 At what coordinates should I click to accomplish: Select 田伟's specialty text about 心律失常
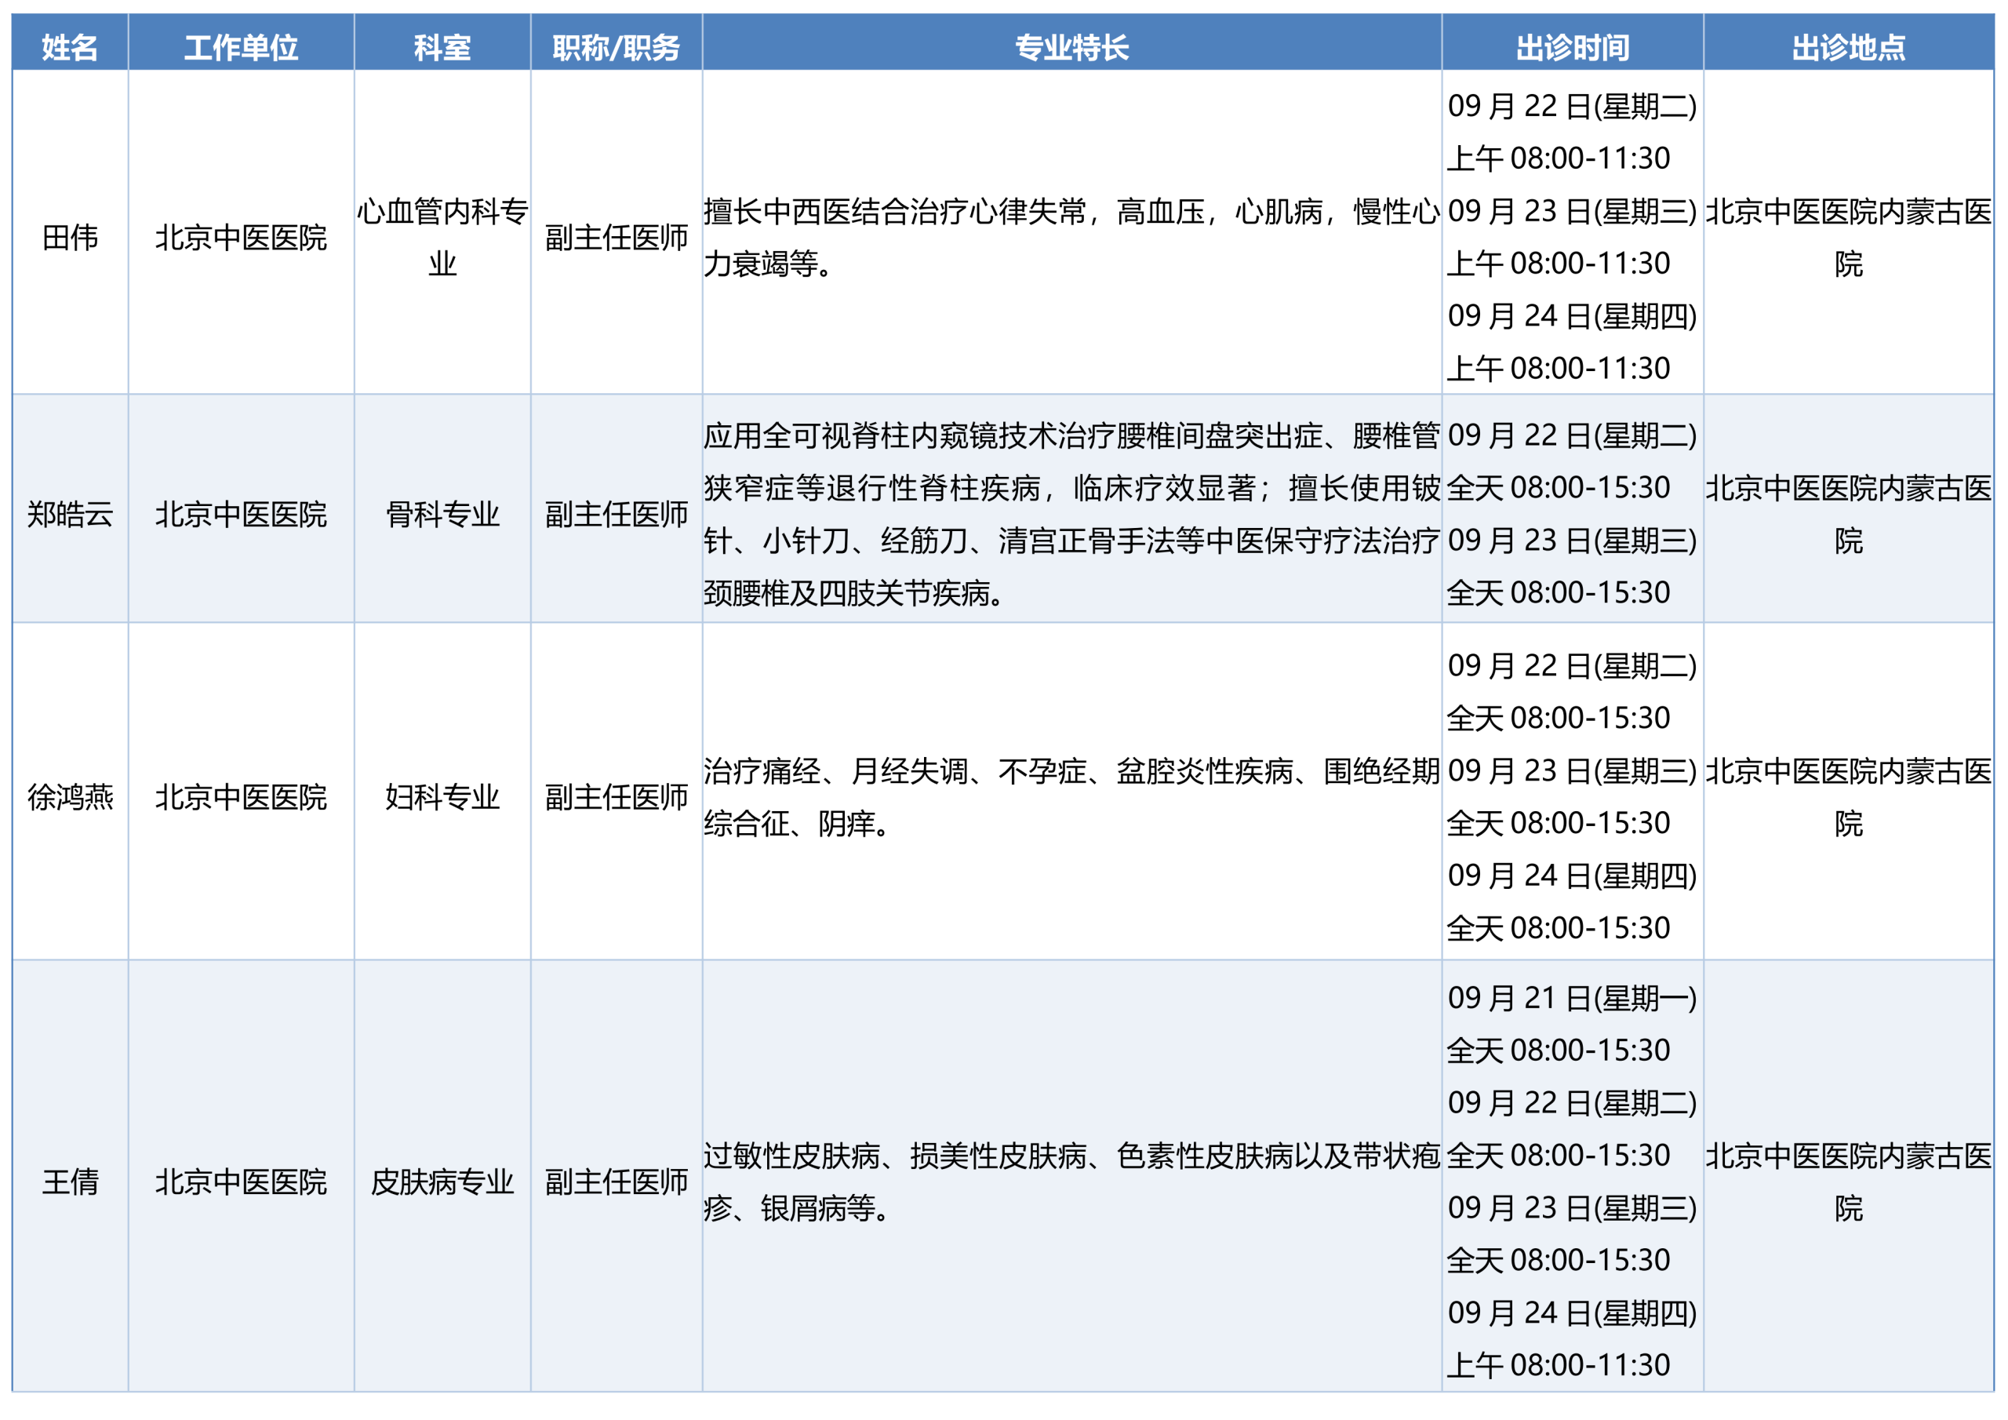pos(1071,237)
